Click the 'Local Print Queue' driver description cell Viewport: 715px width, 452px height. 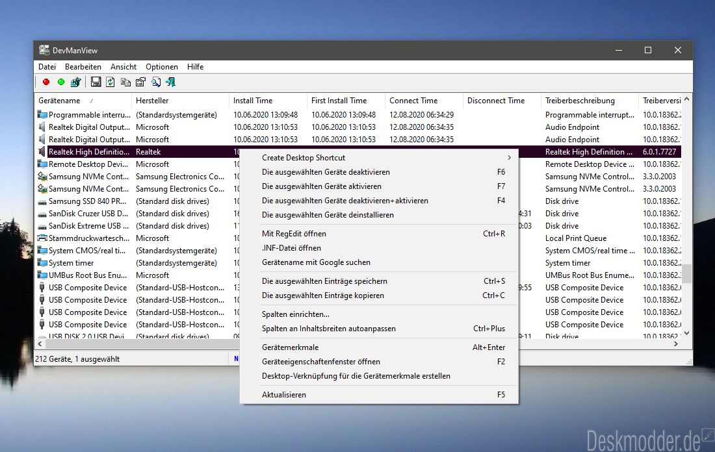coord(576,238)
